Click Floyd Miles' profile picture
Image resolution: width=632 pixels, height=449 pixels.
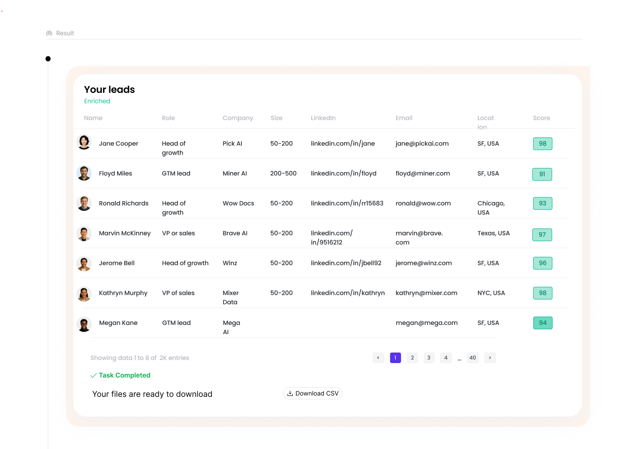click(84, 173)
